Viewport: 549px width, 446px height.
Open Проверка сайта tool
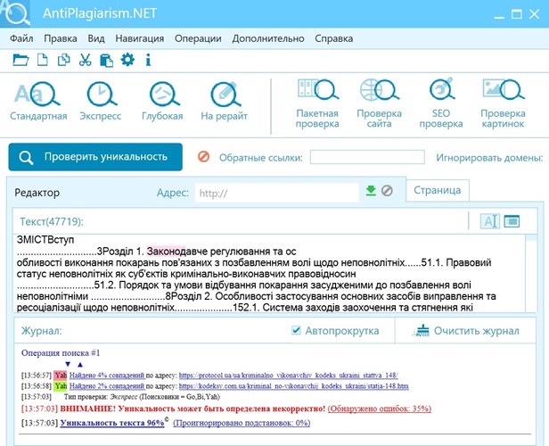click(379, 103)
